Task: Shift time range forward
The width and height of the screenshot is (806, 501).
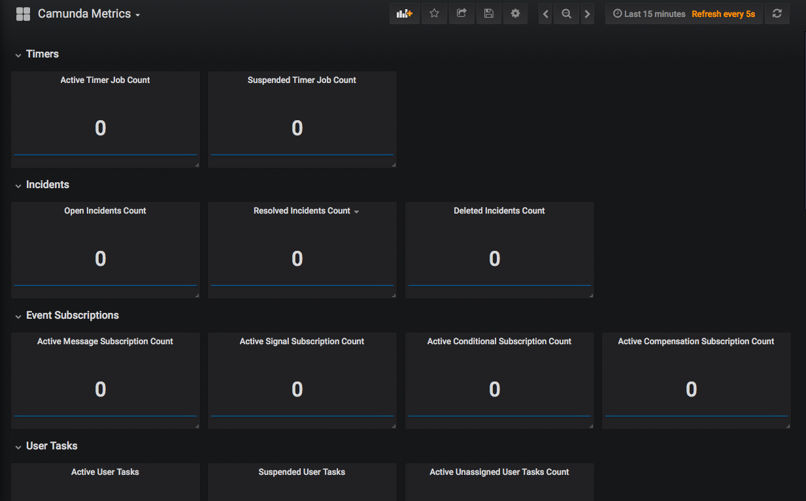Action: pyautogui.click(x=587, y=14)
